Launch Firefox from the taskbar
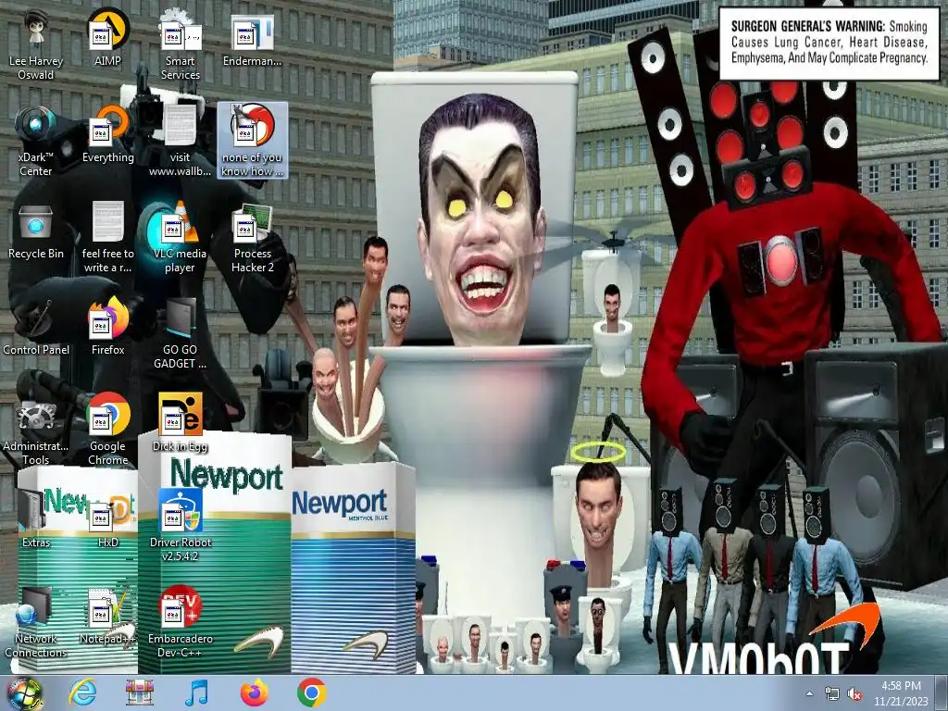The height and width of the screenshot is (711, 948). pos(254,692)
